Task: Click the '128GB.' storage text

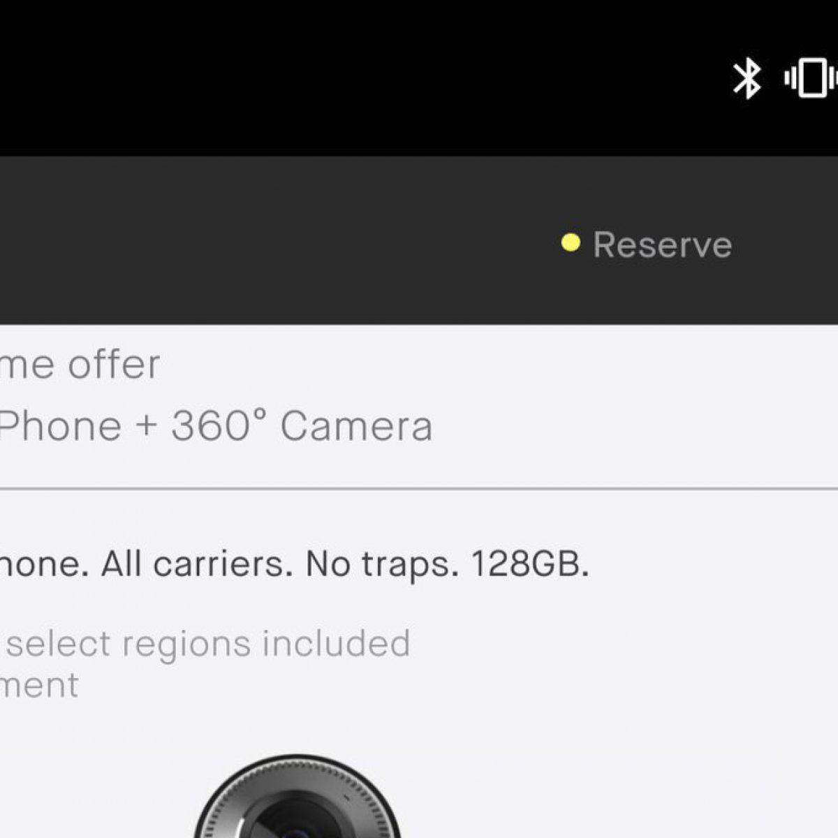Action: [530, 564]
